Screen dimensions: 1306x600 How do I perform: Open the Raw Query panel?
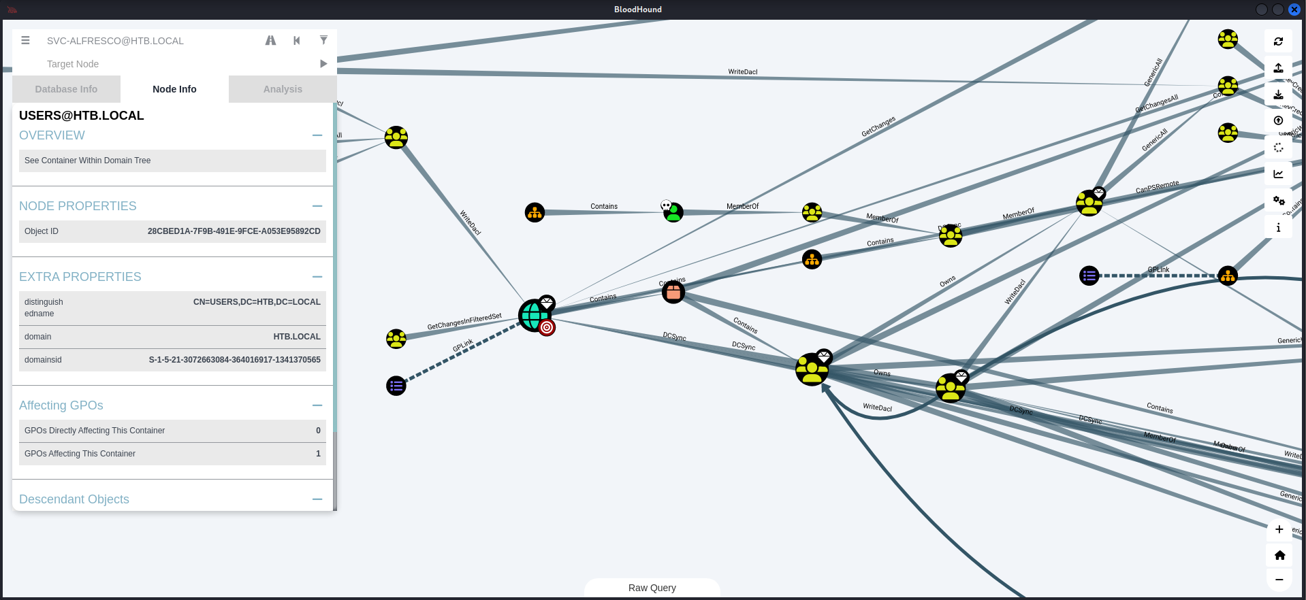coord(652,588)
